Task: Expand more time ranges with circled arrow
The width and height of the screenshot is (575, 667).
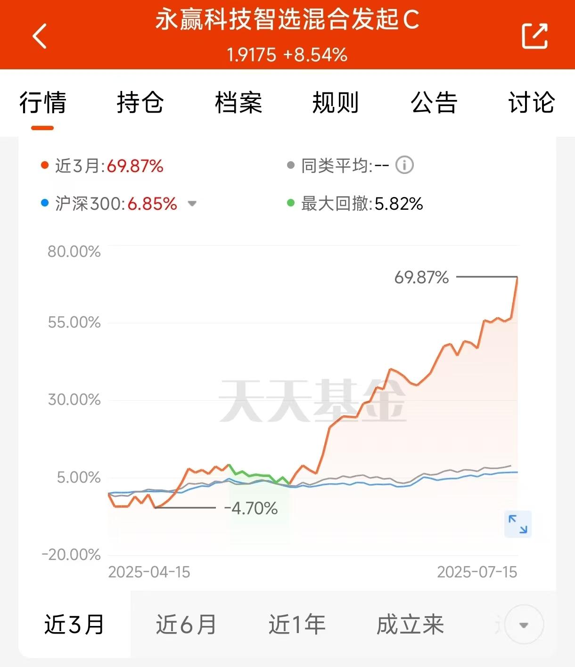Action: 524,626
